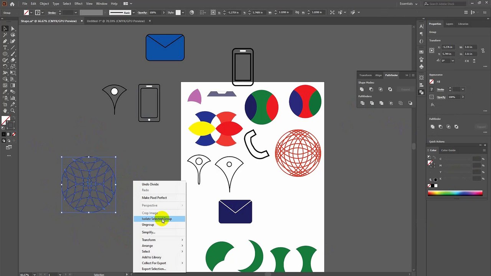491x276 pixels.
Task: Set fill mode to Color in toolbar
Action: pos(4,134)
